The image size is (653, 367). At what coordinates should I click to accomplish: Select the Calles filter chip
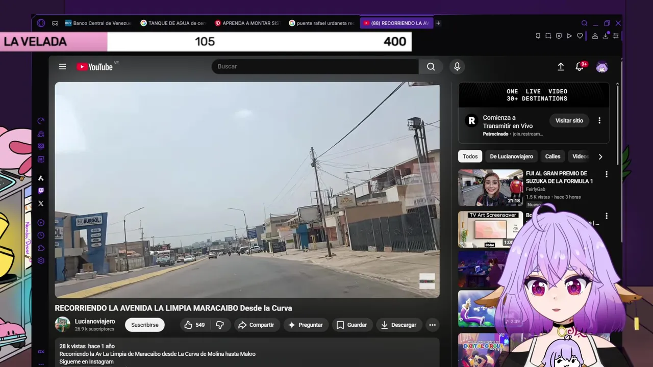[552, 156]
